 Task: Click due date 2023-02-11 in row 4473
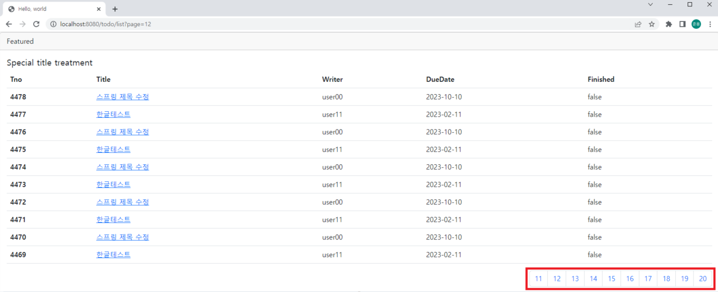coord(444,185)
